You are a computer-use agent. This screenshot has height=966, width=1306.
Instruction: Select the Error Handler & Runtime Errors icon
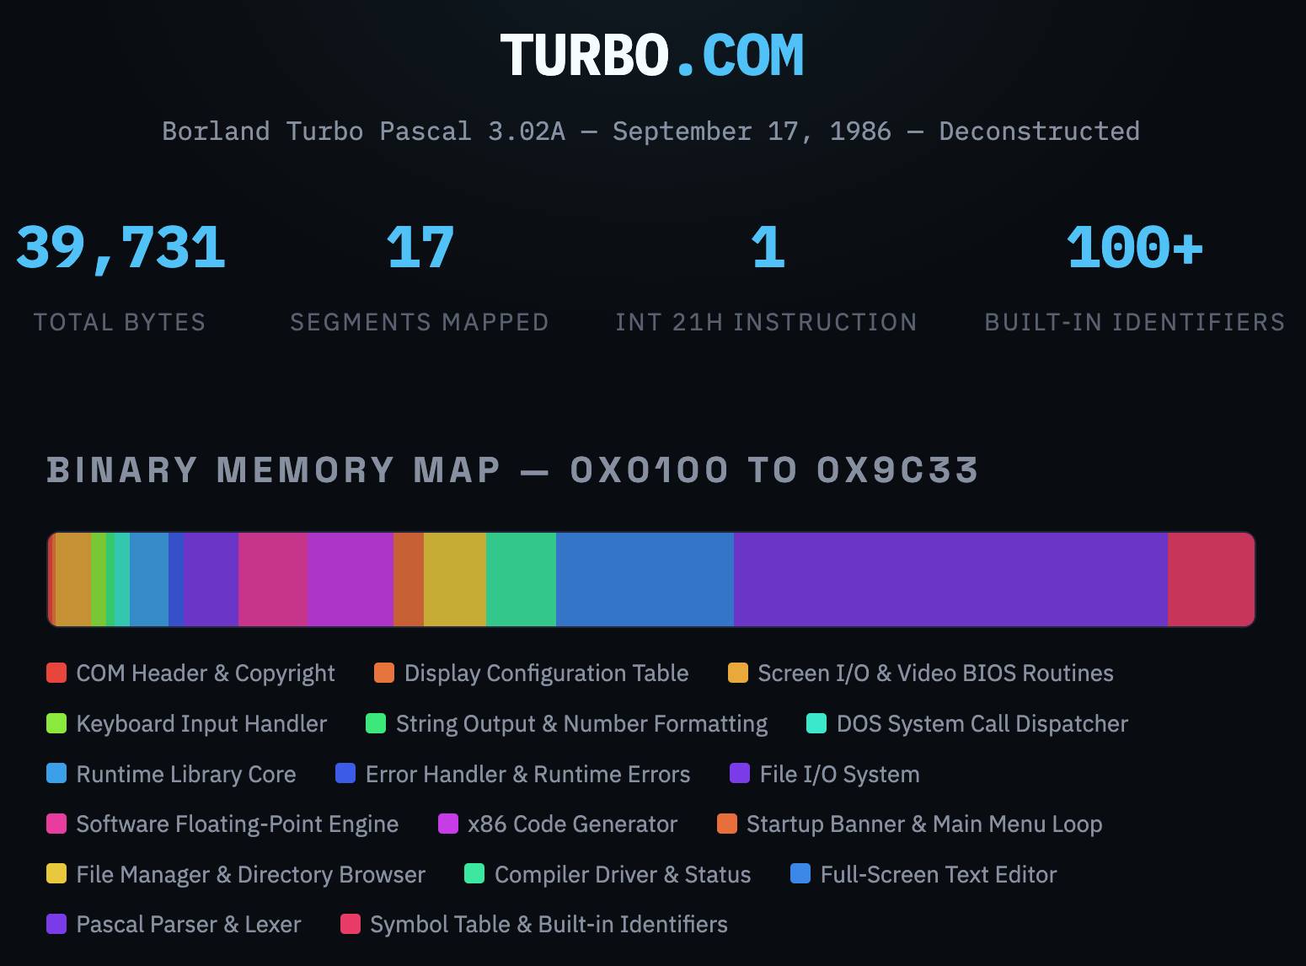pos(345,775)
